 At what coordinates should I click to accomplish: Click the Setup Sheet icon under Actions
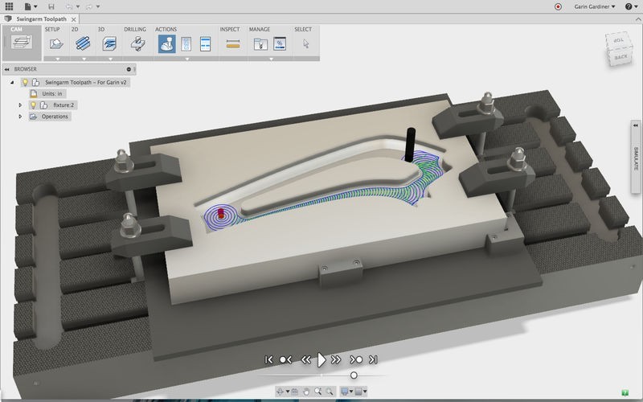coord(205,44)
